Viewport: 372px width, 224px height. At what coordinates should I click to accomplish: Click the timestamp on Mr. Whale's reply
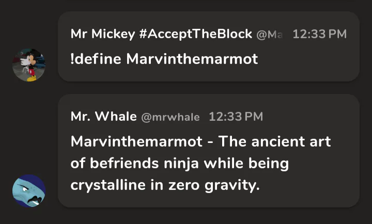pyautogui.click(x=236, y=117)
